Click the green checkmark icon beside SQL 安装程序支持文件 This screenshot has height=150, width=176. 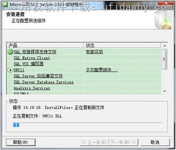tap(10, 52)
